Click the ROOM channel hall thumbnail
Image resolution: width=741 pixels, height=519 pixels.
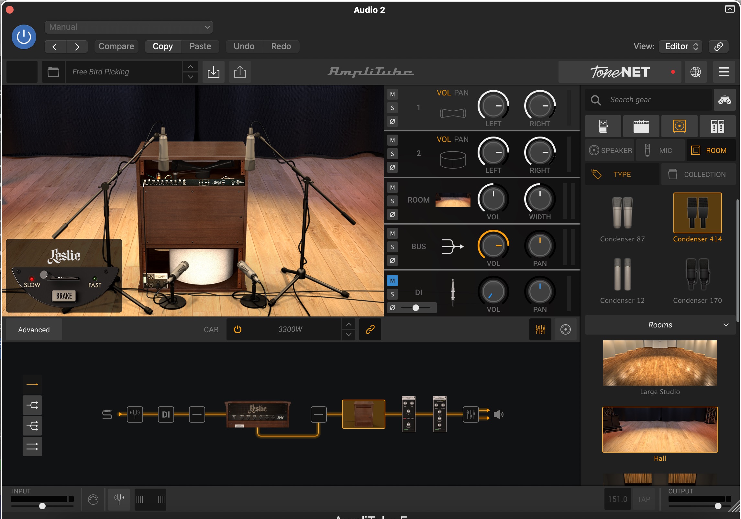pyautogui.click(x=453, y=200)
